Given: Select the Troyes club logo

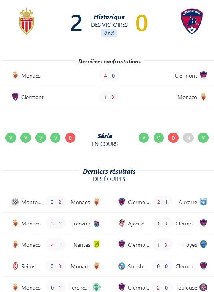Looking at the screenshot, I should point(203,244).
